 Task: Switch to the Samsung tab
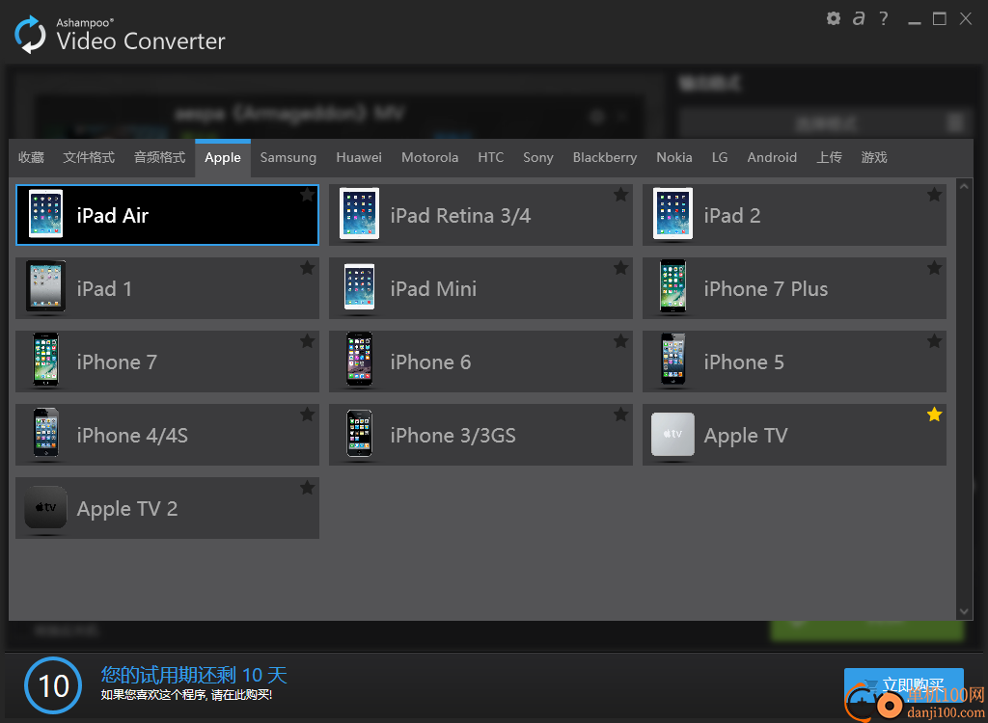coord(288,157)
